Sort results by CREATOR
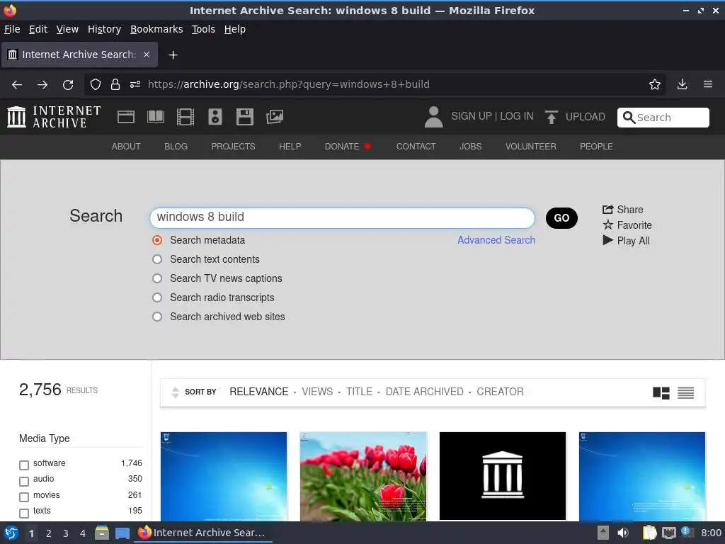This screenshot has height=544, width=725. tap(500, 392)
